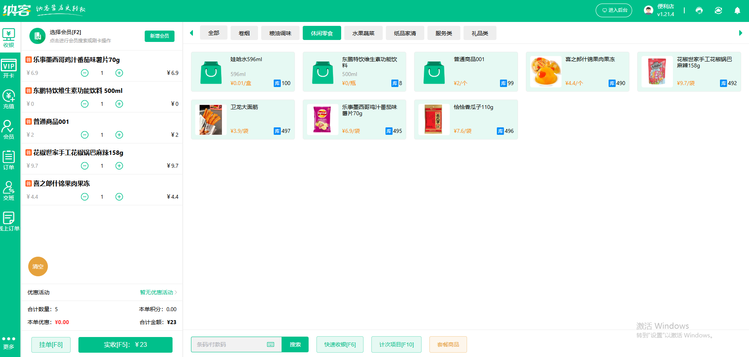Screen dimensions: 749x357
Task: Click the keyboard icon in barcode field
Action: pos(270,344)
